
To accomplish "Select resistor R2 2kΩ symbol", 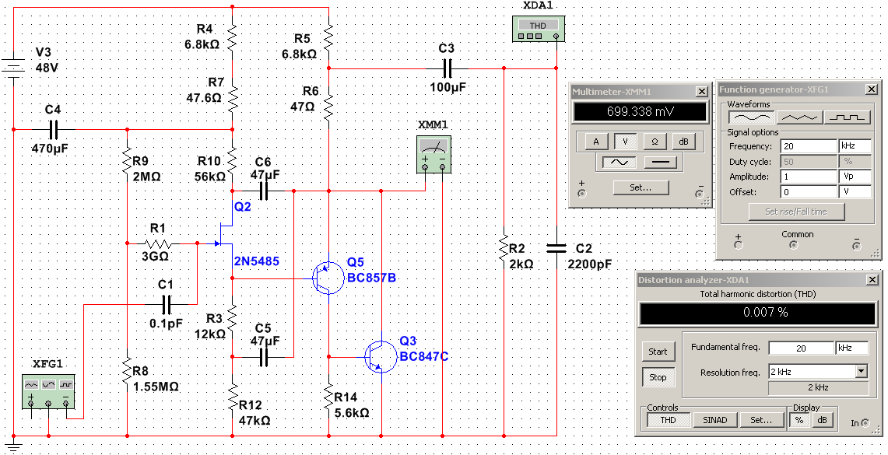I will [503, 248].
